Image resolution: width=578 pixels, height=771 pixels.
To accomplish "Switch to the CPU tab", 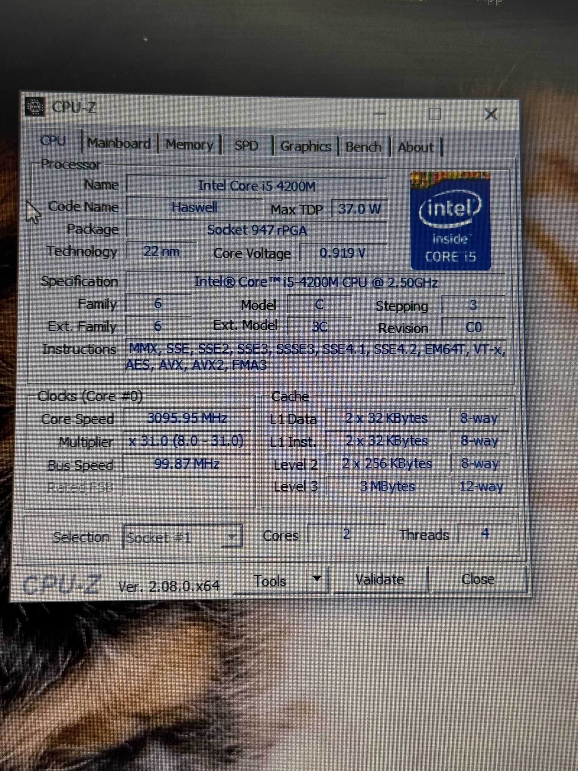I will click(53, 141).
